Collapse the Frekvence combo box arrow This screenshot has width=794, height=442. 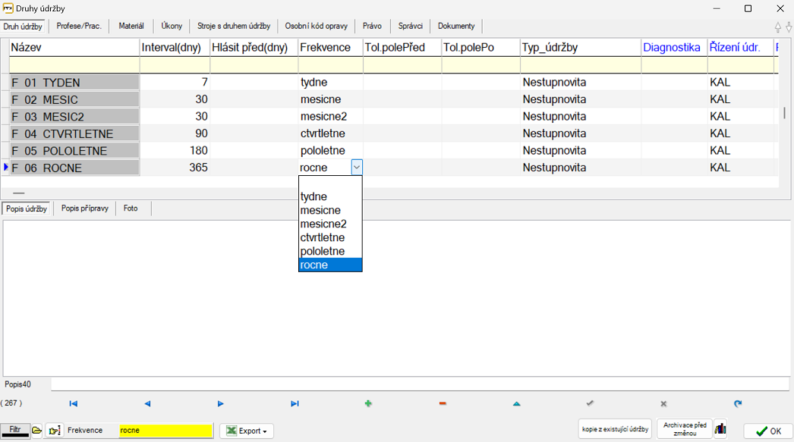pyautogui.click(x=357, y=168)
